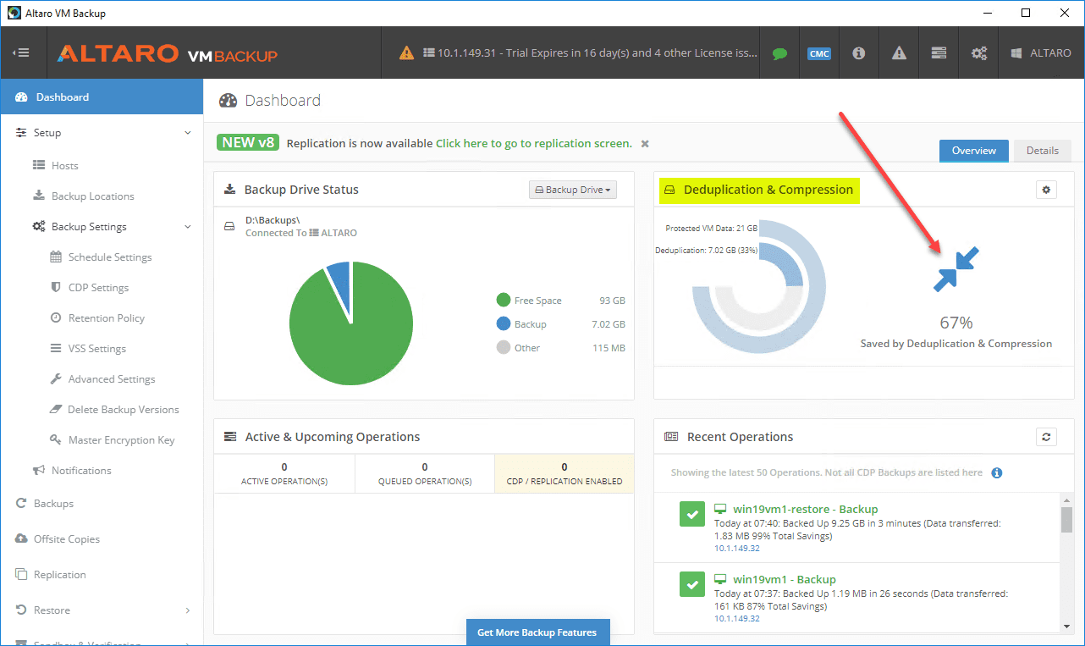Click the success checkmark for win19vm1-restore
The width and height of the screenshot is (1085, 646).
[x=692, y=514]
